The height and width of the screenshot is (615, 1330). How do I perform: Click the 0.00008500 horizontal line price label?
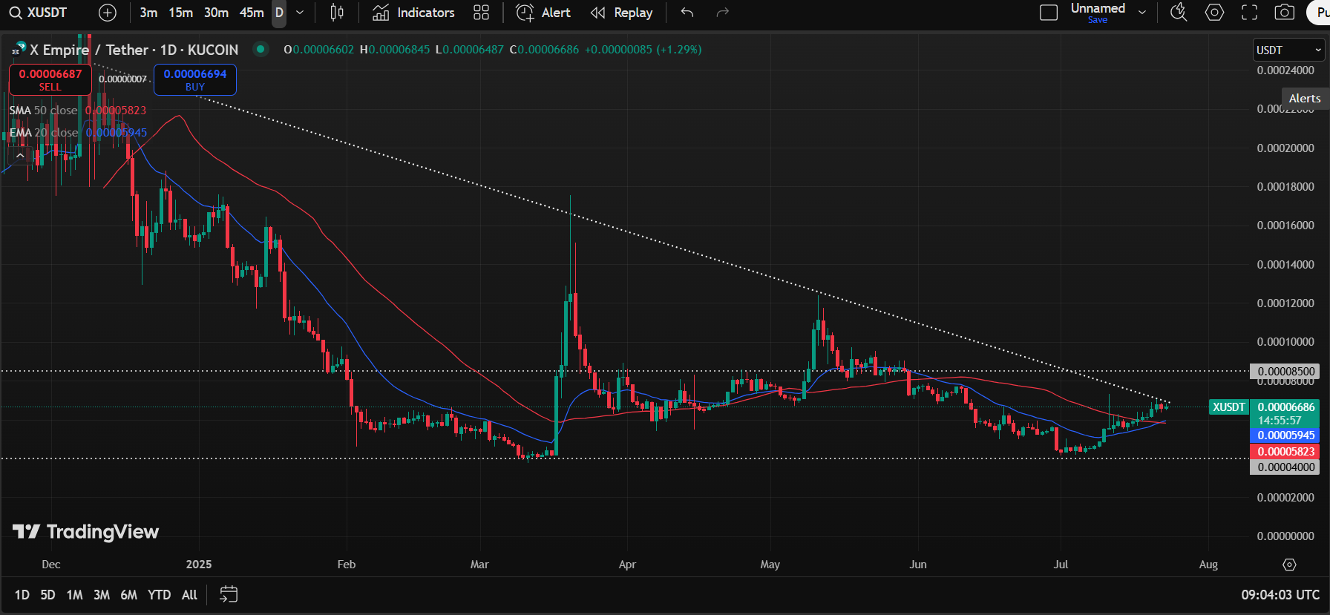point(1285,371)
